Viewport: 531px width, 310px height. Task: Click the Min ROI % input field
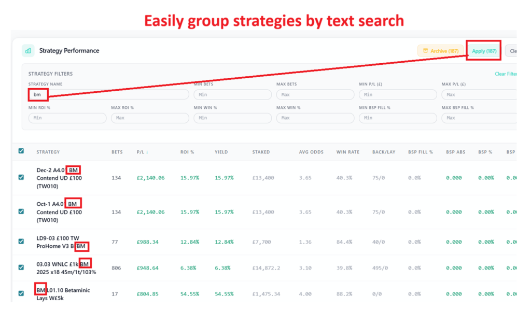(67, 118)
